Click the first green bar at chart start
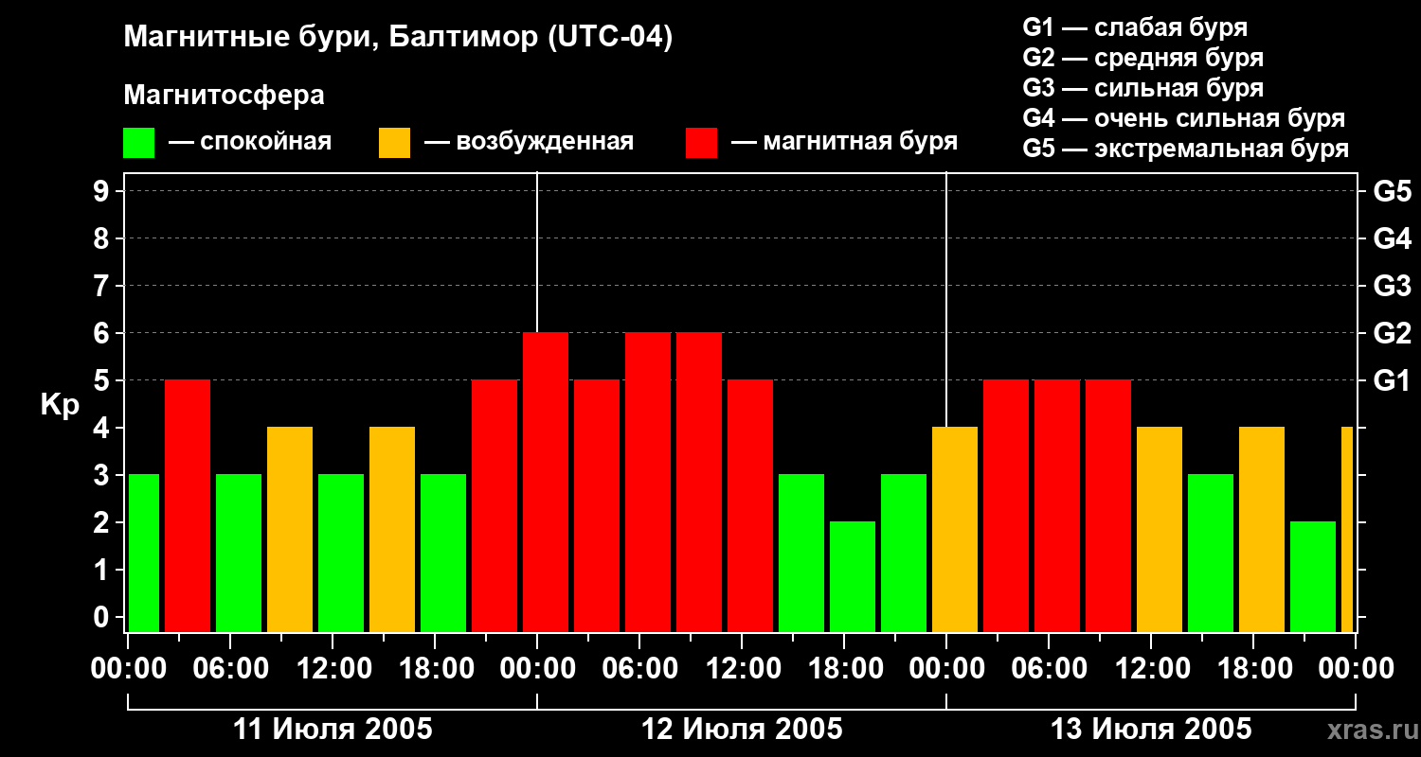Image resolution: width=1421 pixels, height=757 pixels. click(143, 554)
